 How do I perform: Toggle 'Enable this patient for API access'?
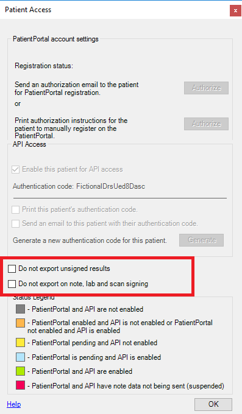click(16, 169)
